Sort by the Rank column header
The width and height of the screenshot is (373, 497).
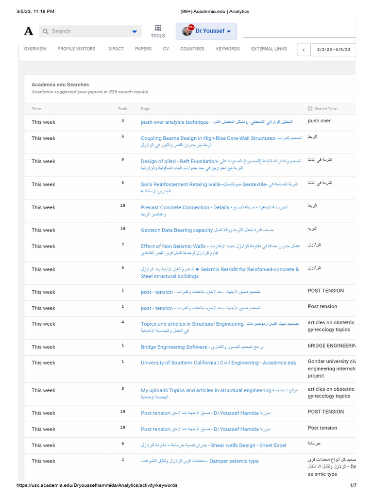(122, 109)
